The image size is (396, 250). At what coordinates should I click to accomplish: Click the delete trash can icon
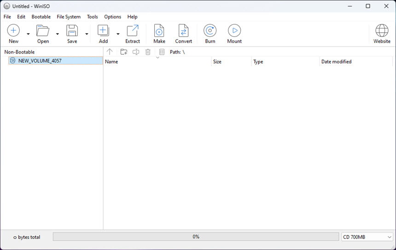[x=148, y=52]
